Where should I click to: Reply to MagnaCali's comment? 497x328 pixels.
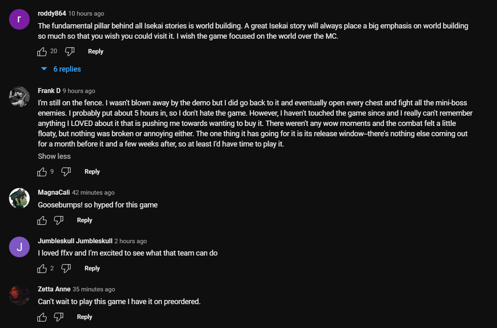click(84, 220)
